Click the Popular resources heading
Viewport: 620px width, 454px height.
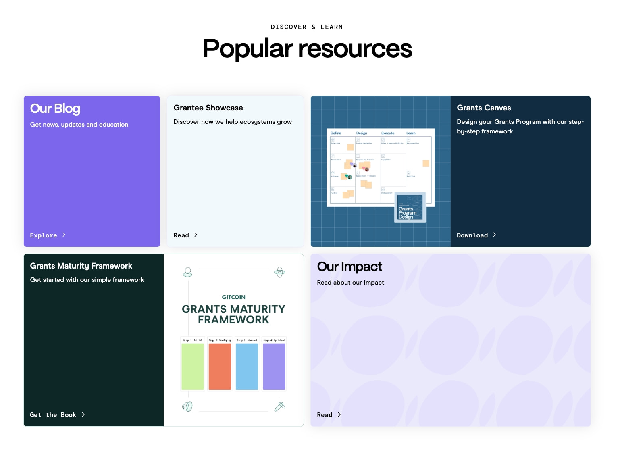[307, 49]
